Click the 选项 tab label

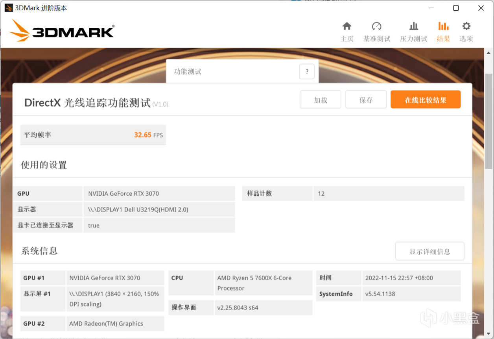pos(466,39)
